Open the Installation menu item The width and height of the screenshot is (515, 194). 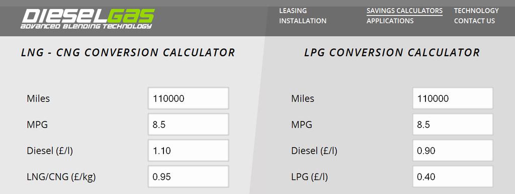click(303, 21)
